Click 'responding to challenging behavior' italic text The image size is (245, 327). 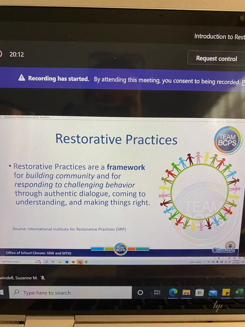pyautogui.click(x=75, y=185)
